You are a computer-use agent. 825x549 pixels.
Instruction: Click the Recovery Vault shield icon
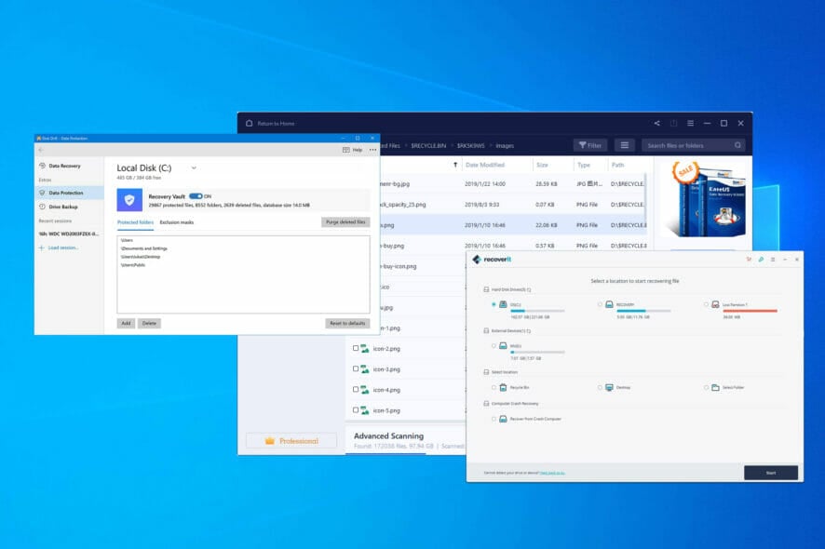pos(131,200)
